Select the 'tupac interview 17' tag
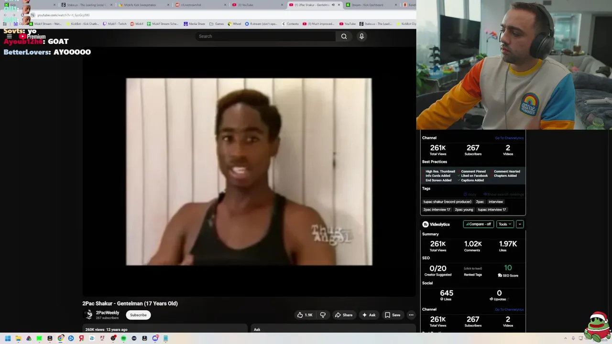The width and height of the screenshot is (612, 344). coord(492,209)
